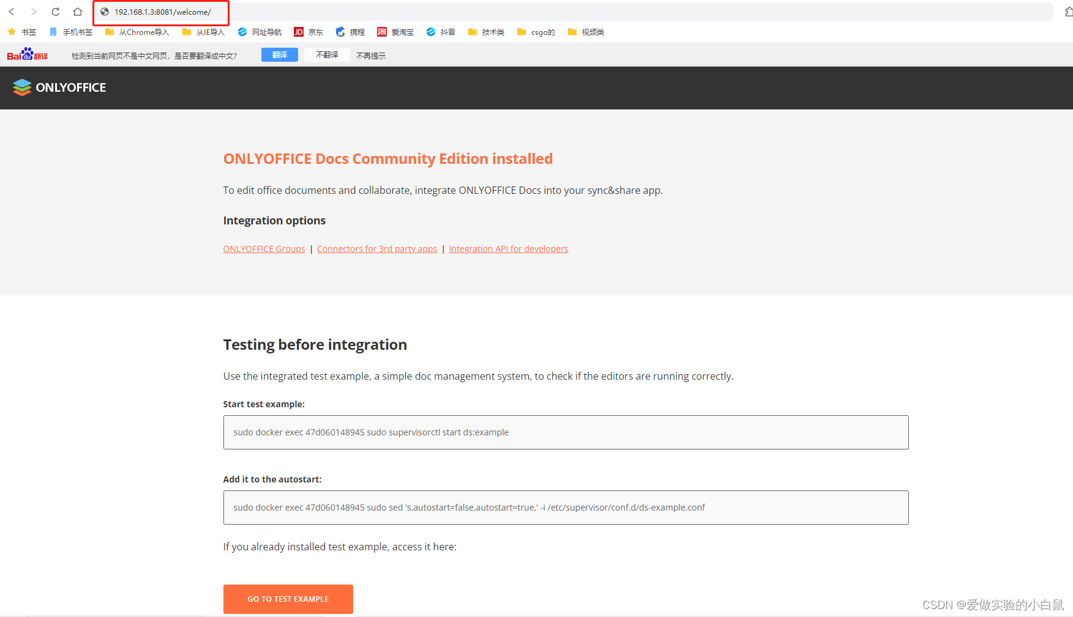Image resolution: width=1073 pixels, height=617 pixels.
Task: Open the 技术类 bookmark folder
Action: click(x=486, y=32)
